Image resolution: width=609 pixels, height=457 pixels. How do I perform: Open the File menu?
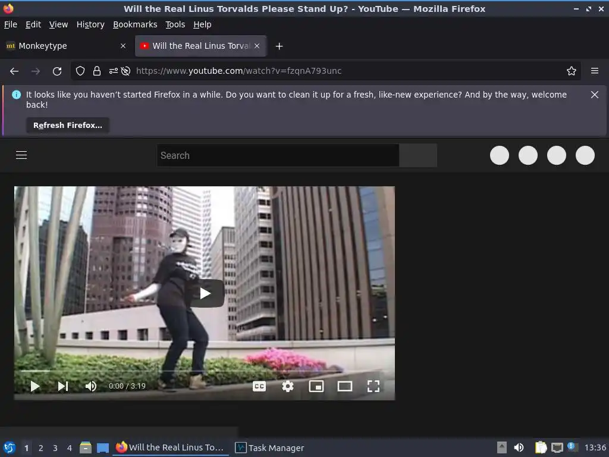11,24
